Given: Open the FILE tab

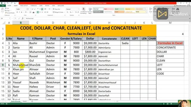Looking at the screenshot, I should click(x=3, y=6).
